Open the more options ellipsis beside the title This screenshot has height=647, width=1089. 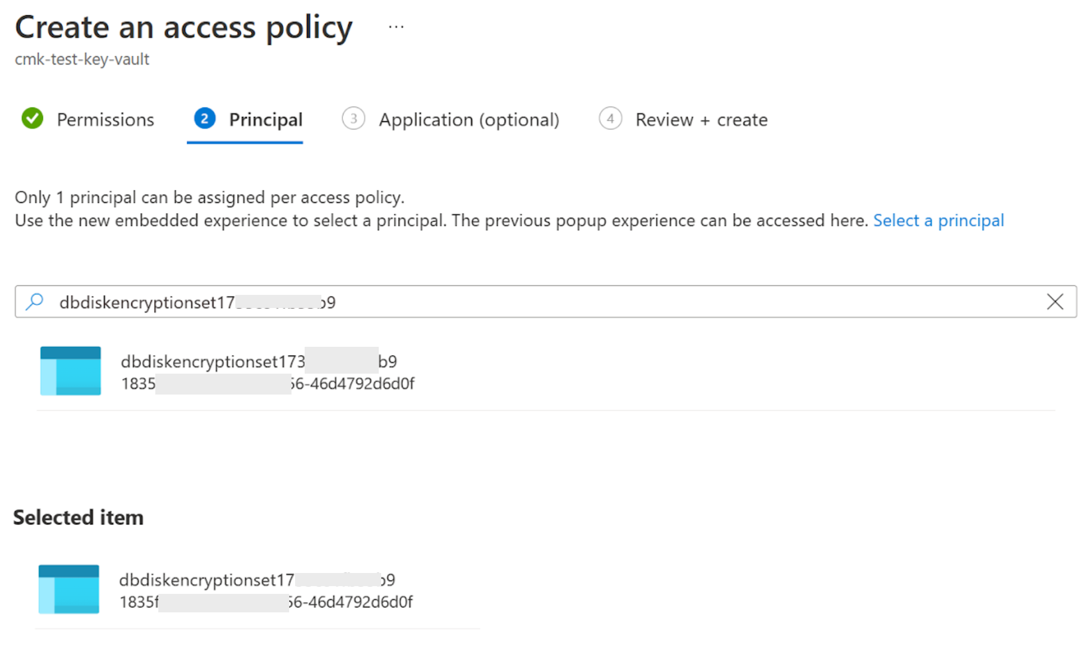point(396,27)
